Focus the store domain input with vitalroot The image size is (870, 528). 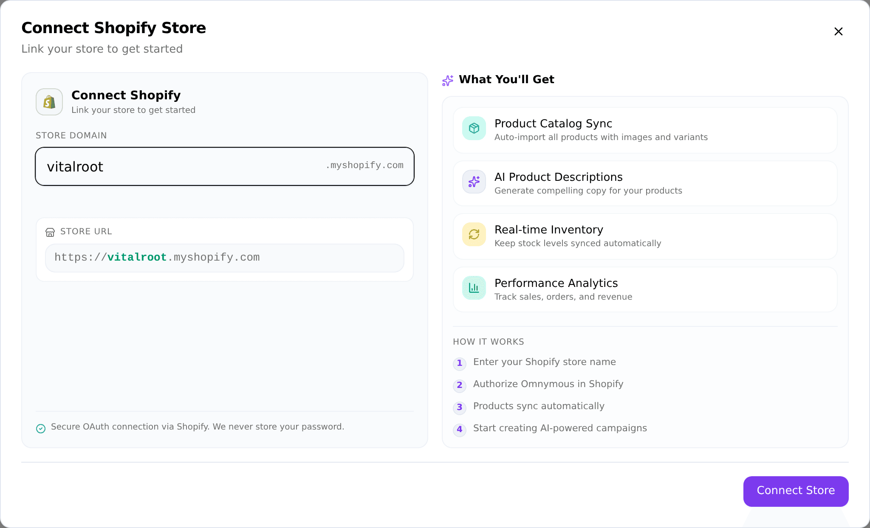pos(225,166)
